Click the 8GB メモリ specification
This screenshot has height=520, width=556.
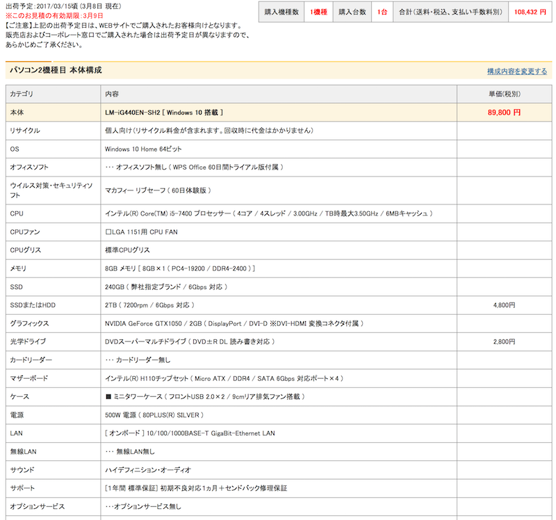coord(180,268)
